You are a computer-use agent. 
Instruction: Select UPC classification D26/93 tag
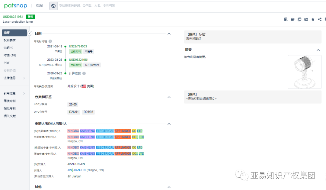click(88, 112)
